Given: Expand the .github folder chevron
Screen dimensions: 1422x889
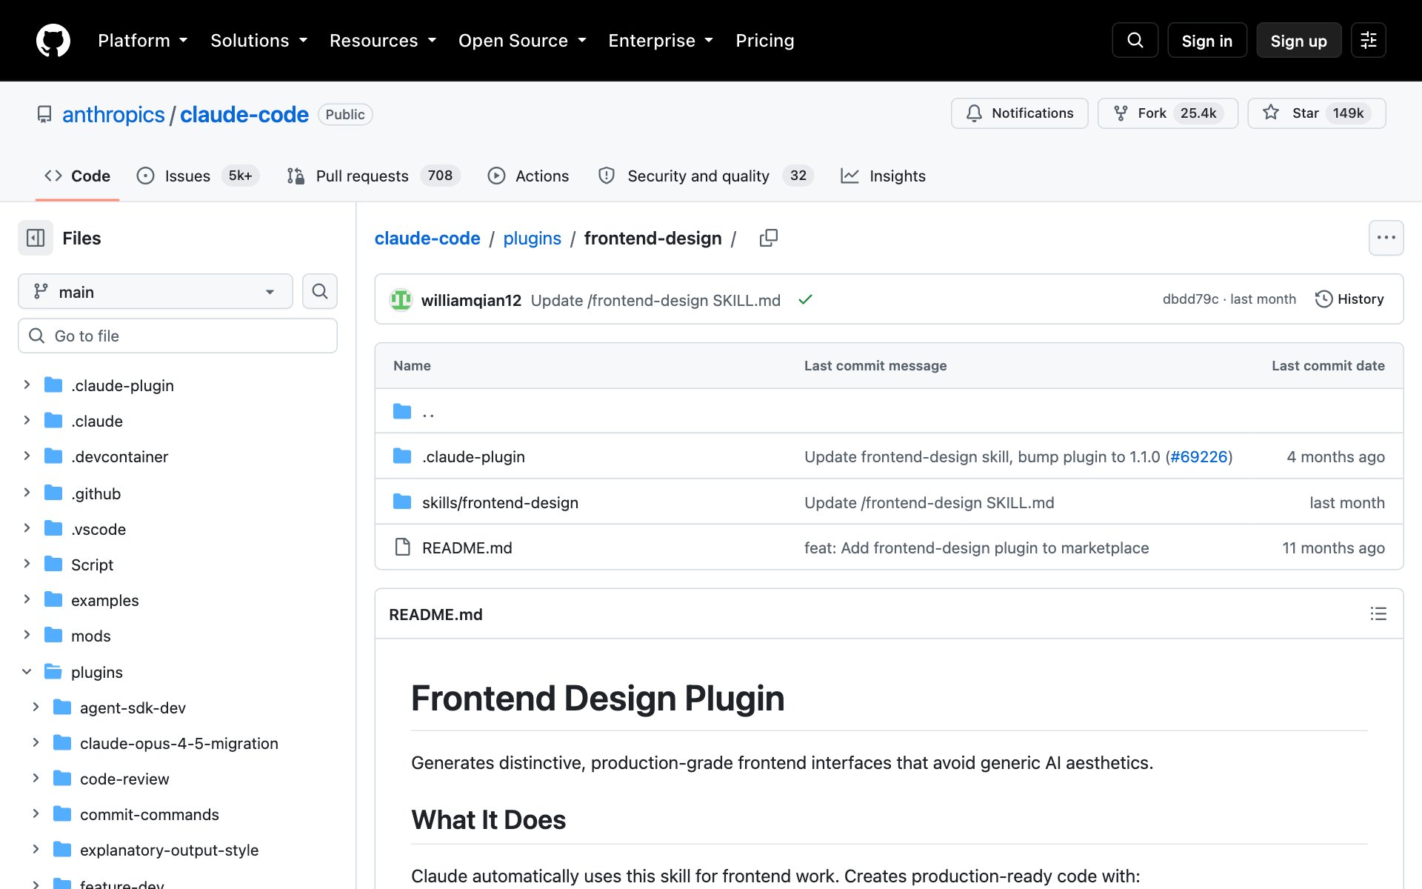Looking at the screenshot, I should (x=27, y=492).
